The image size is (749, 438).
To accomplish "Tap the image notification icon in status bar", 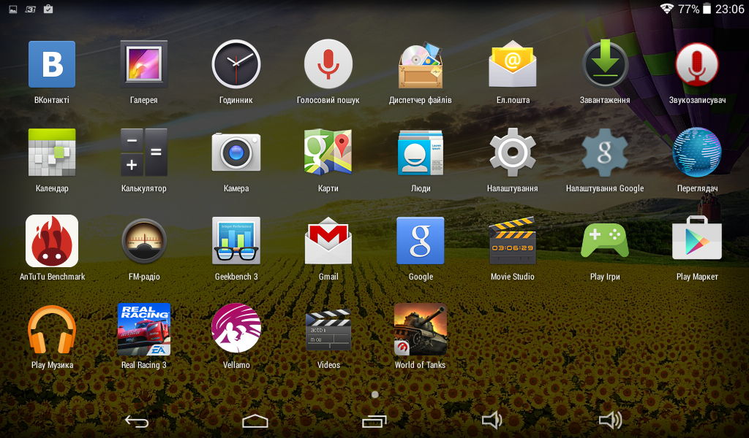I will (x=13, y=9).
